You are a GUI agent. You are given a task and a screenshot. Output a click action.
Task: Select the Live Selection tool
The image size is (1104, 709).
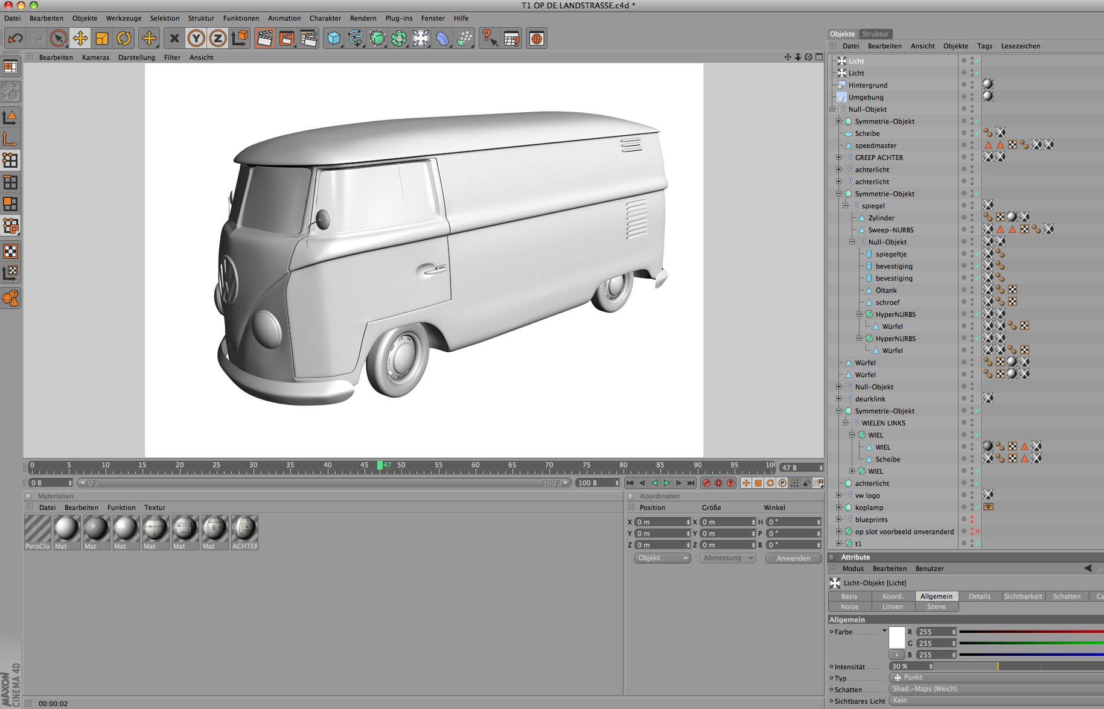tap(58, 39)
